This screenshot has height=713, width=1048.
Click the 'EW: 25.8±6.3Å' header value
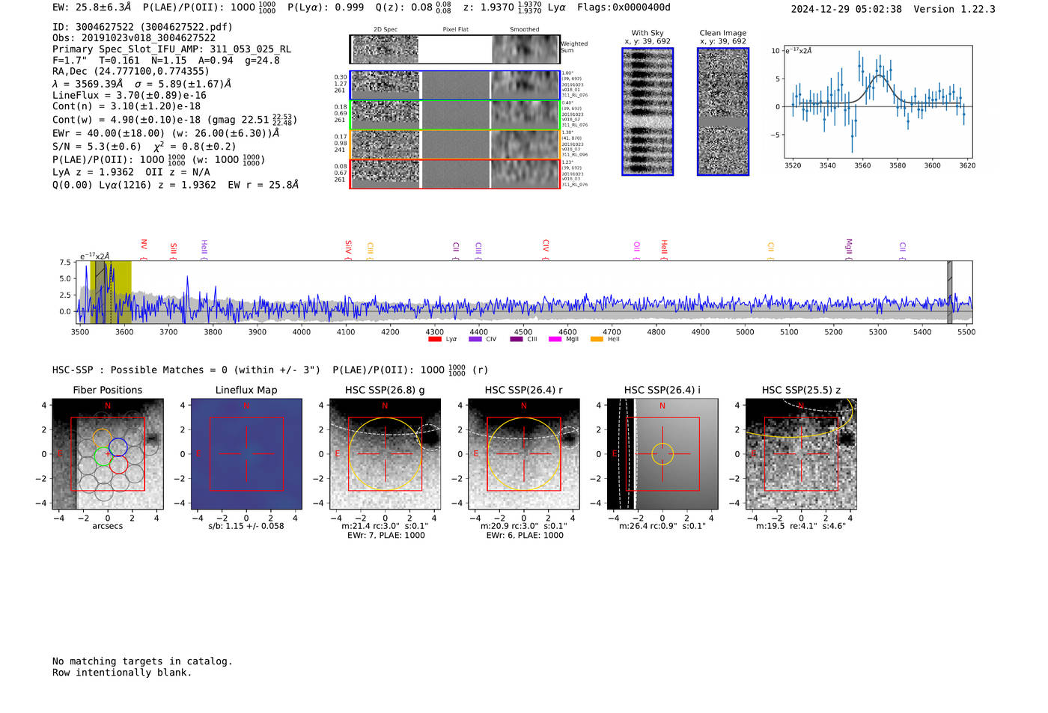pyautogui.click(x=91, y=7)
